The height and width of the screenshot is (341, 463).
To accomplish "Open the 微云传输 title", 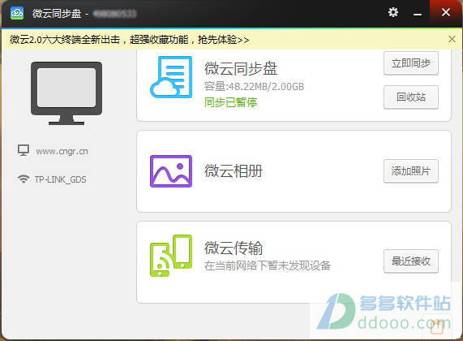I will [x=234, y=248].
